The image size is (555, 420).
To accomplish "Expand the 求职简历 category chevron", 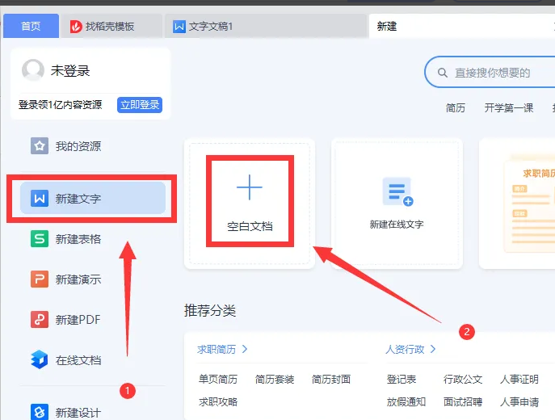I will [245, 349].
